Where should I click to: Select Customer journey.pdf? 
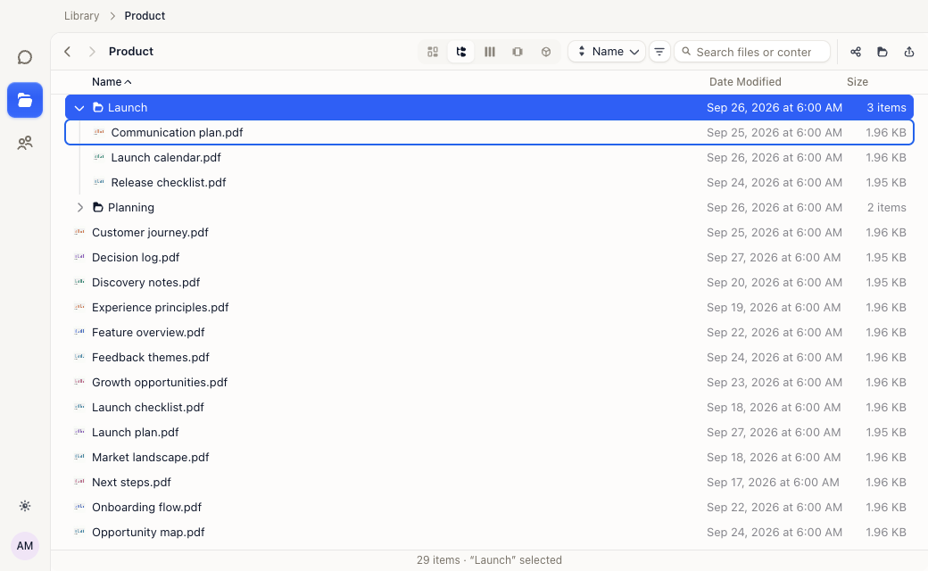click(490, 233)
